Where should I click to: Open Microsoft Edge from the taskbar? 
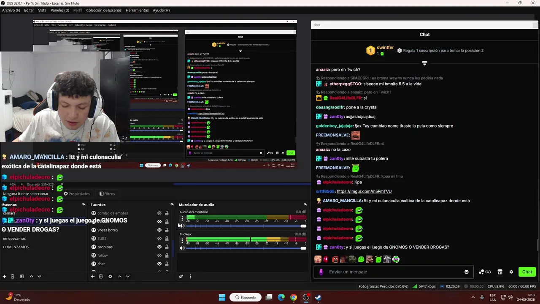281,297
